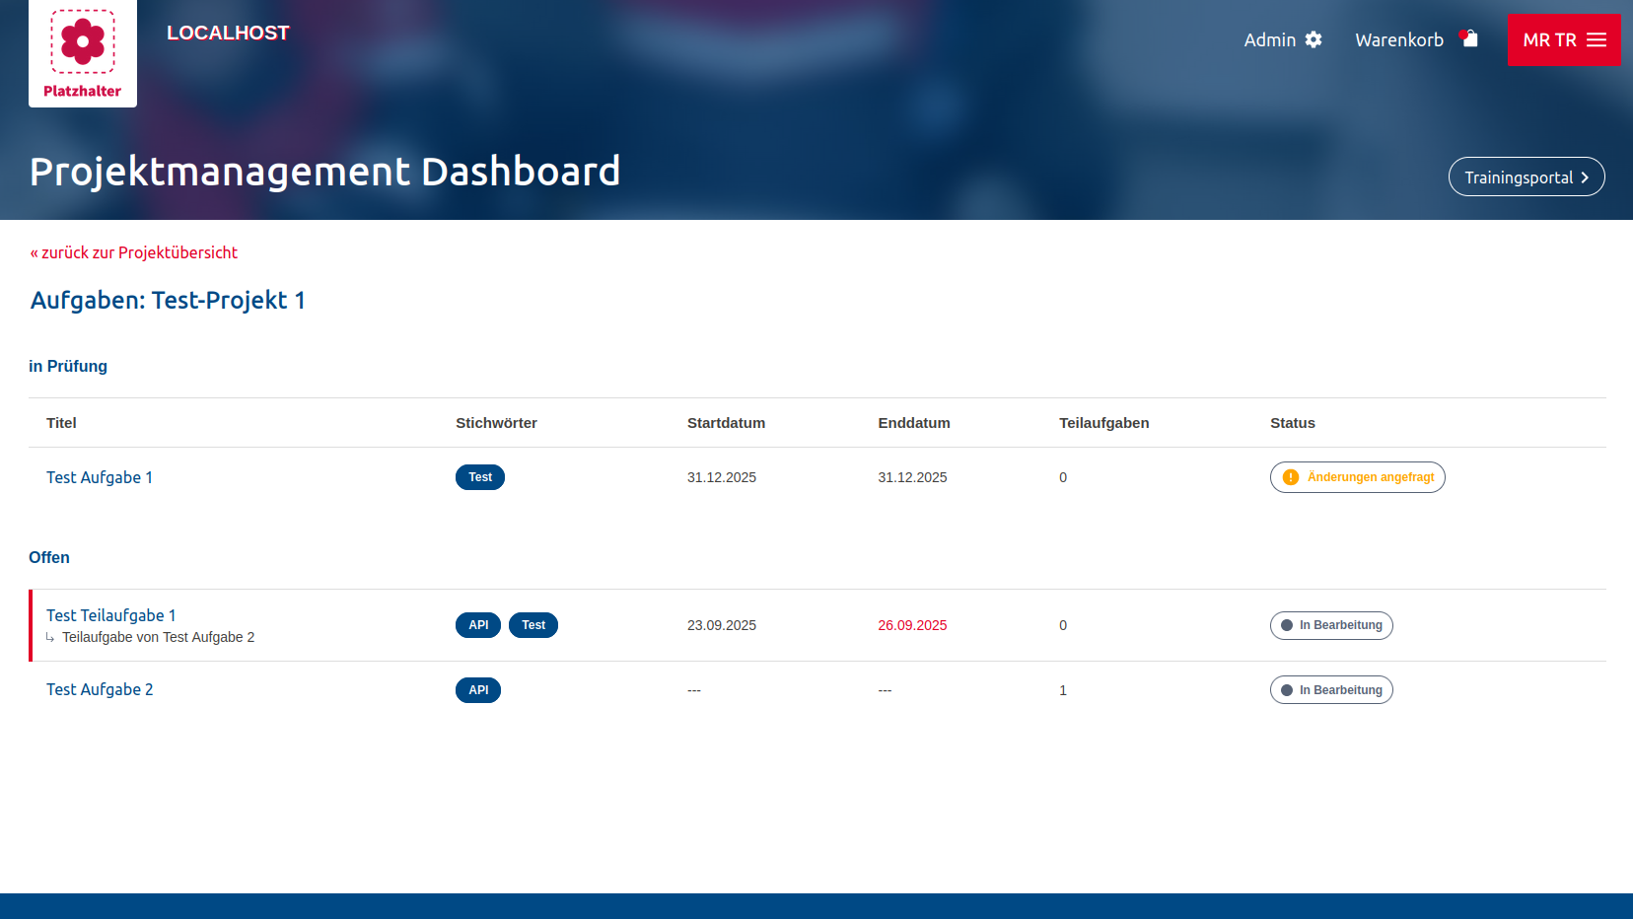Viewport: 1633px width, 919px height.
Task: Click the Warenkorb menu item
Action: click(1398, 39)
